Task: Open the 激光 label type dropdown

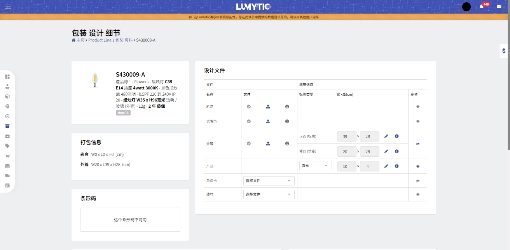Action: (315, 166)
